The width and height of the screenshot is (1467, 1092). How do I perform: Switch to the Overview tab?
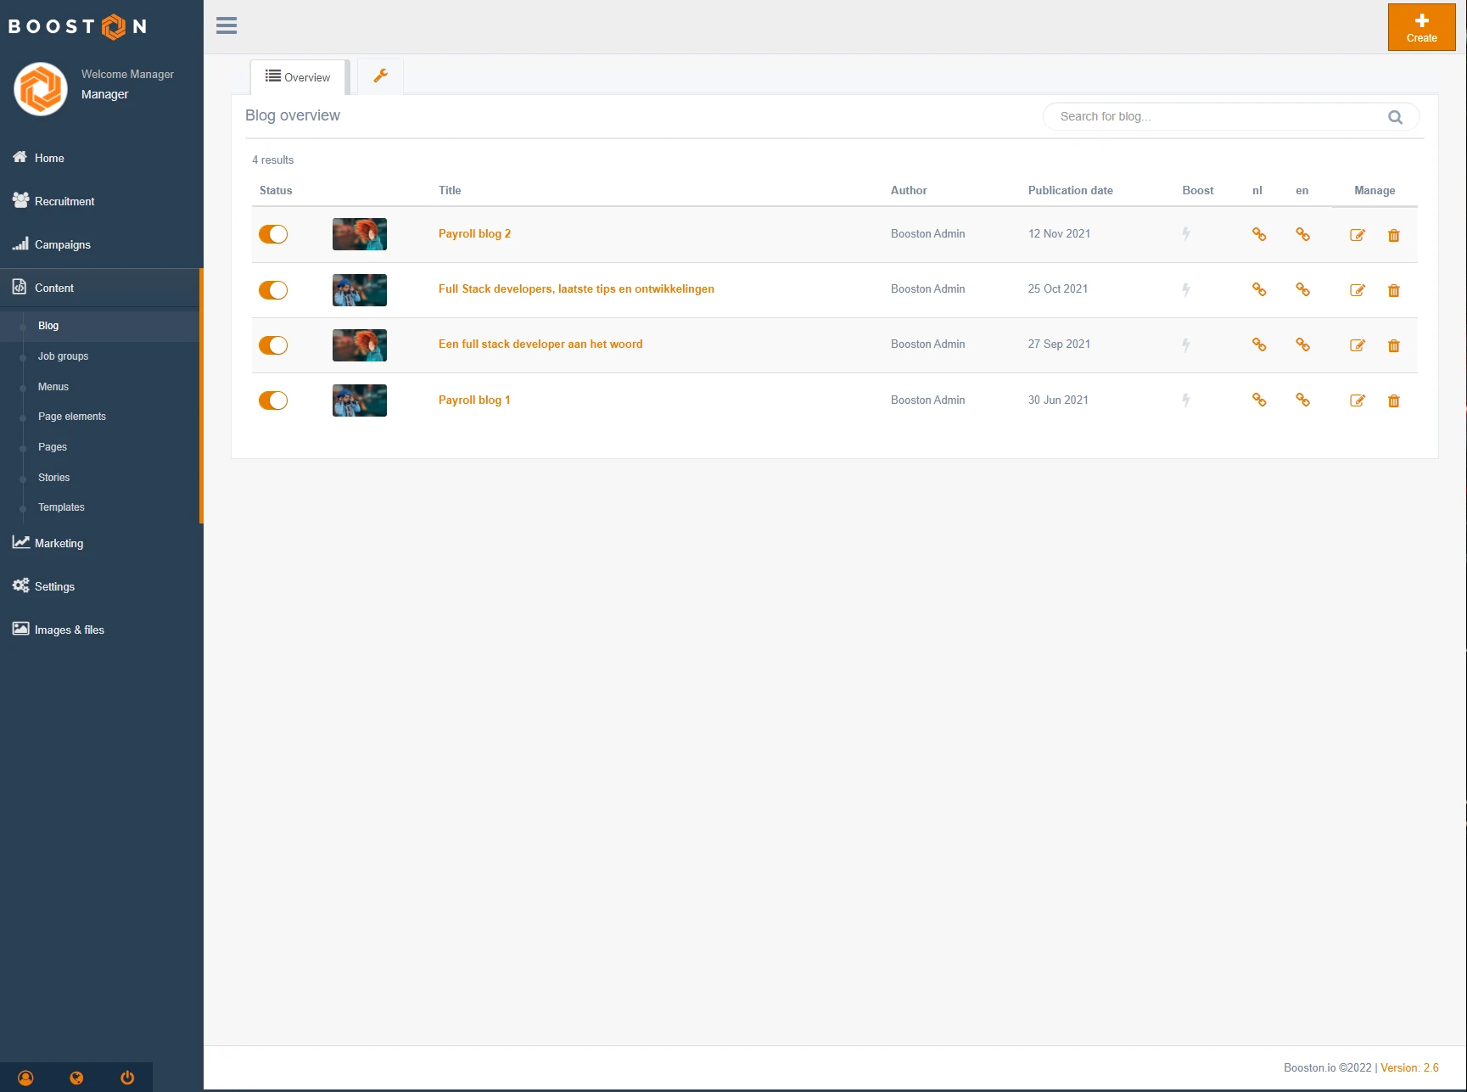[298, 77]
